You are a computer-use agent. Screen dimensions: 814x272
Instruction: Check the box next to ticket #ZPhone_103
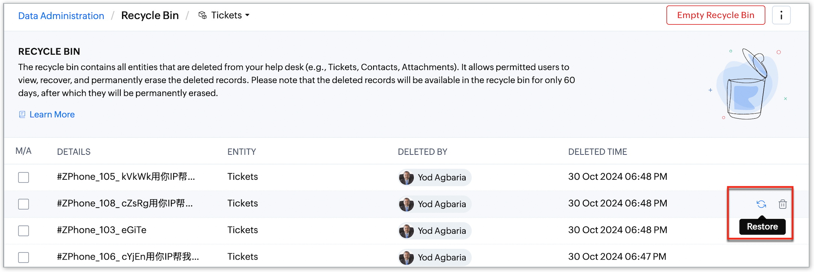click(24, 231)
